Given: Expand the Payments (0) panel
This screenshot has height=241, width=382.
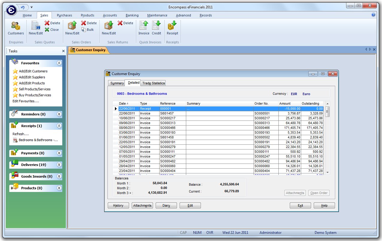Looking at the screenshot, I should [59, 153].
